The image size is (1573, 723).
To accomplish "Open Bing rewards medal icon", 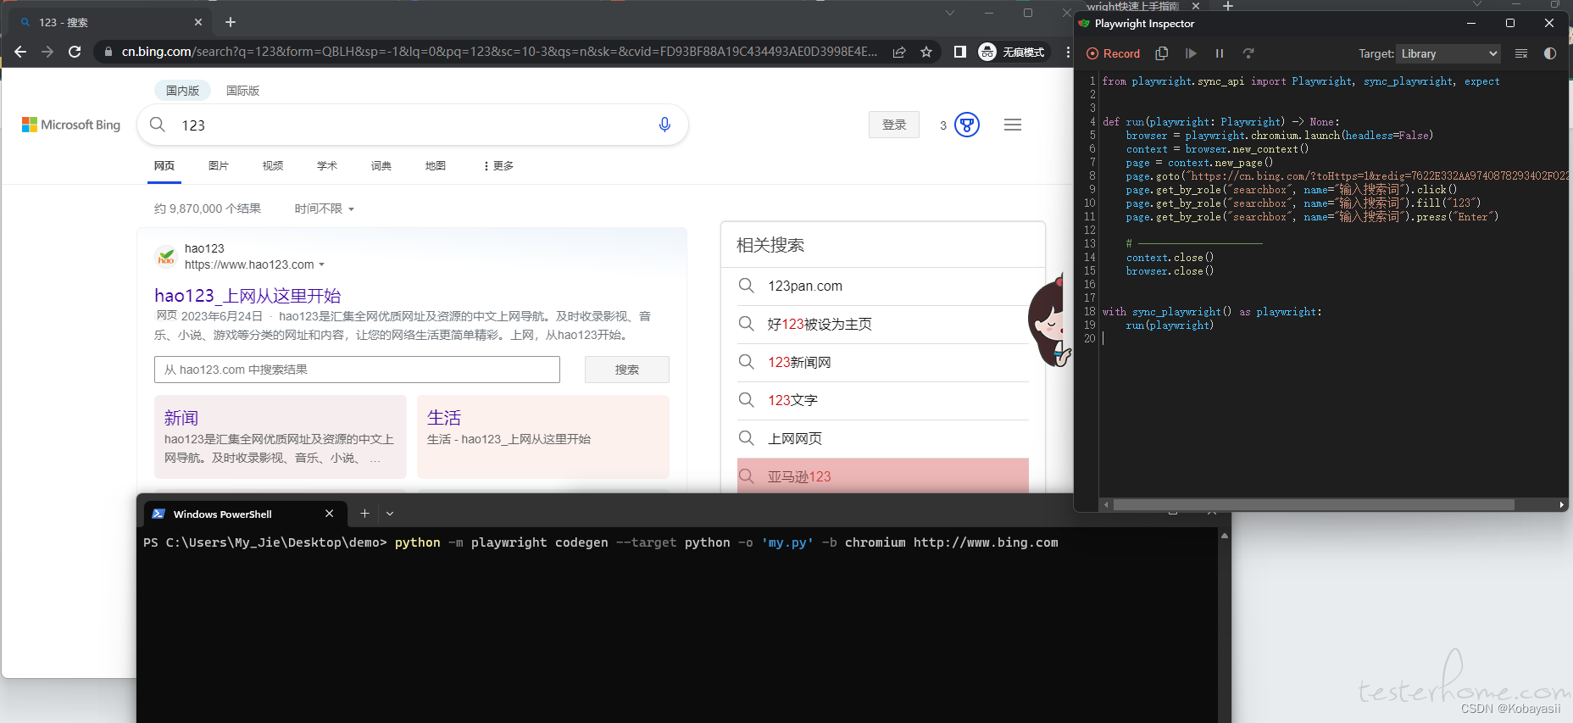I will pyautogui.click(x=967, y=125).
